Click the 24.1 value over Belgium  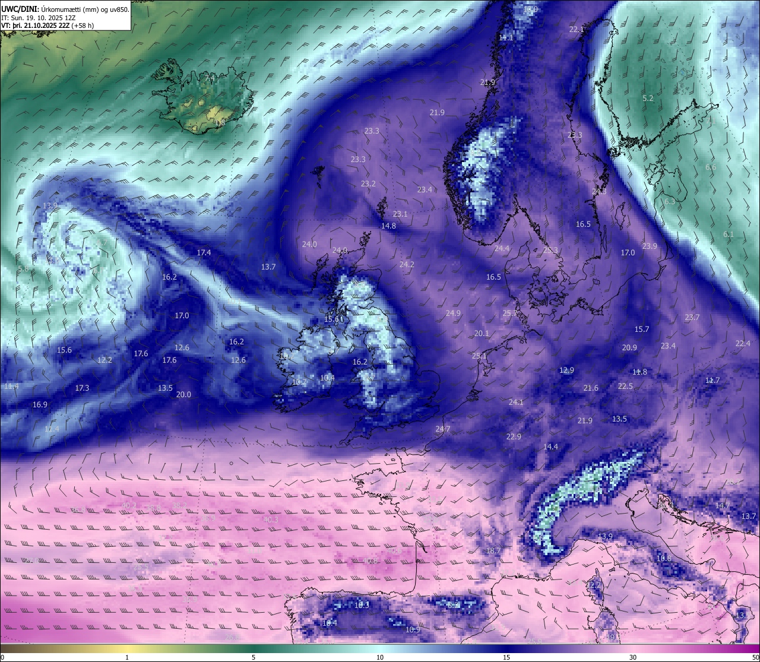[x=516, y=402]
